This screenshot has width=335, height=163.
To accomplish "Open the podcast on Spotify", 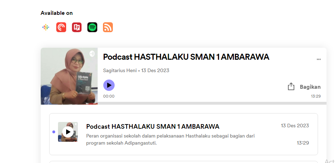I will [92, 27].
